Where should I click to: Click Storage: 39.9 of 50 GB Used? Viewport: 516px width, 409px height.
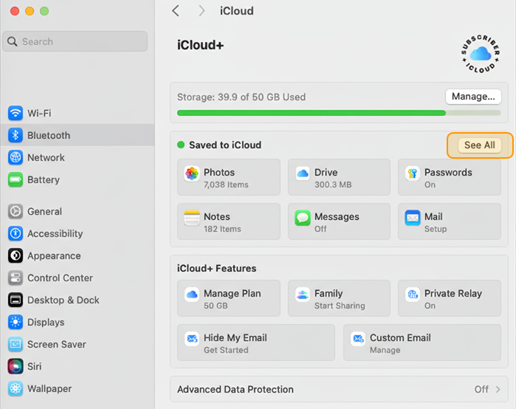click(x=241, y=97)
